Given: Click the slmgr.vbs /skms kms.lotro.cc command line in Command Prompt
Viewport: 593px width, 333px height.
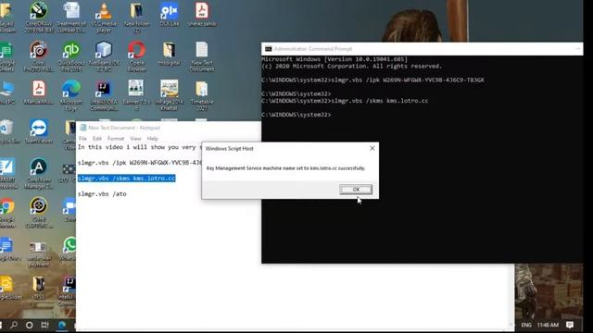Looking at the screenshot, I should pos(345,101).
